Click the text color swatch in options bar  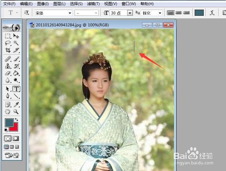[199, 13]
